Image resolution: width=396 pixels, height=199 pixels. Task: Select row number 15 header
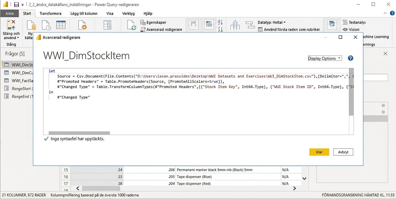tap(66, 170)
